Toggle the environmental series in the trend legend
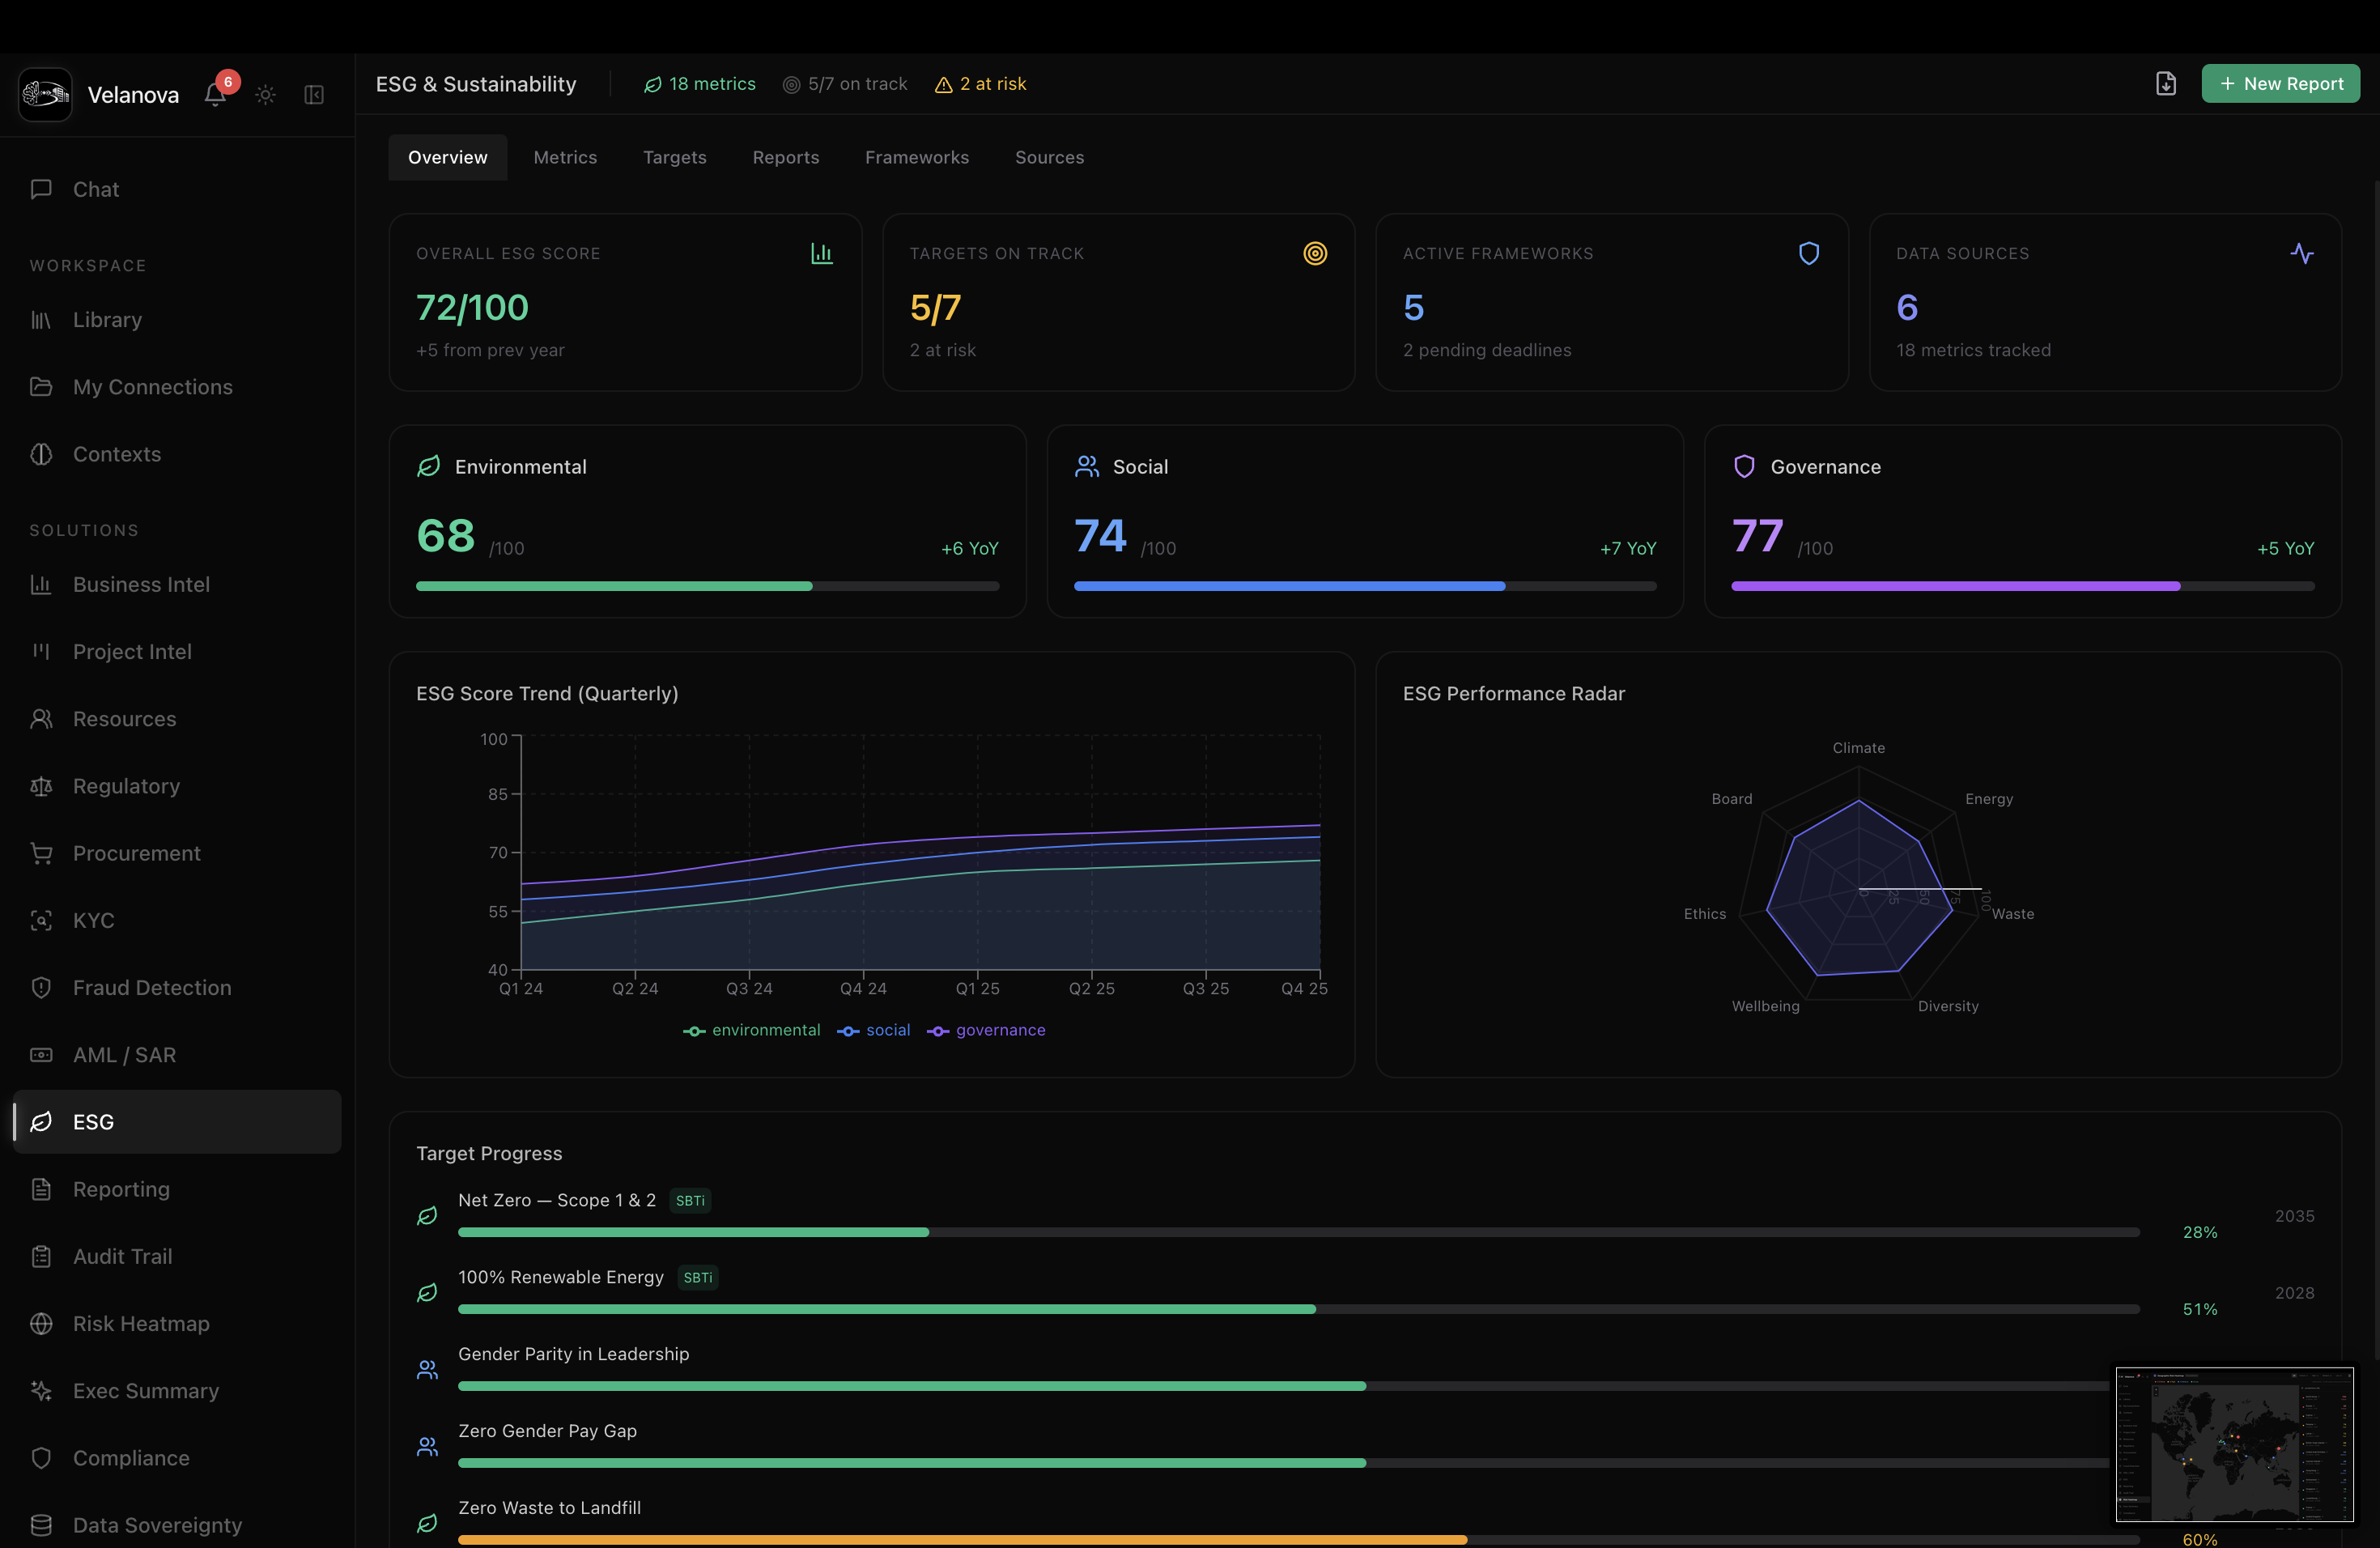The height and width of the screenshot is (1548, 2380). [752, 1030]
